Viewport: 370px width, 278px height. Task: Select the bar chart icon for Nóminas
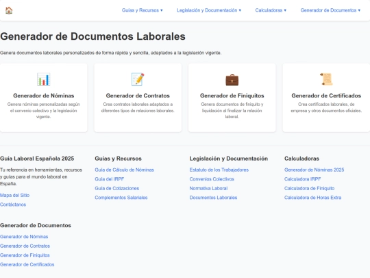[x=44, y=79]
